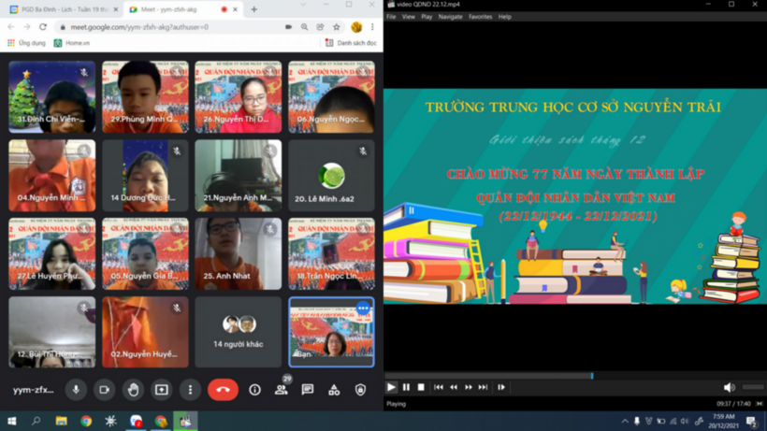The height and width of the screenshot is (431, 767).
Task: Stop the video playback
Action: coord(421,387)
